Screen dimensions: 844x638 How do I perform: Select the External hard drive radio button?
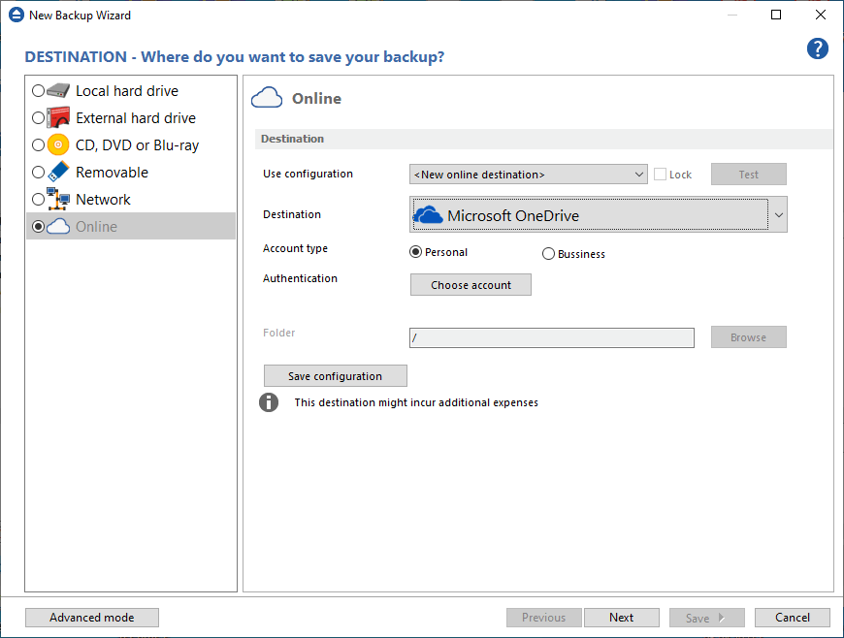coord(38,117)
